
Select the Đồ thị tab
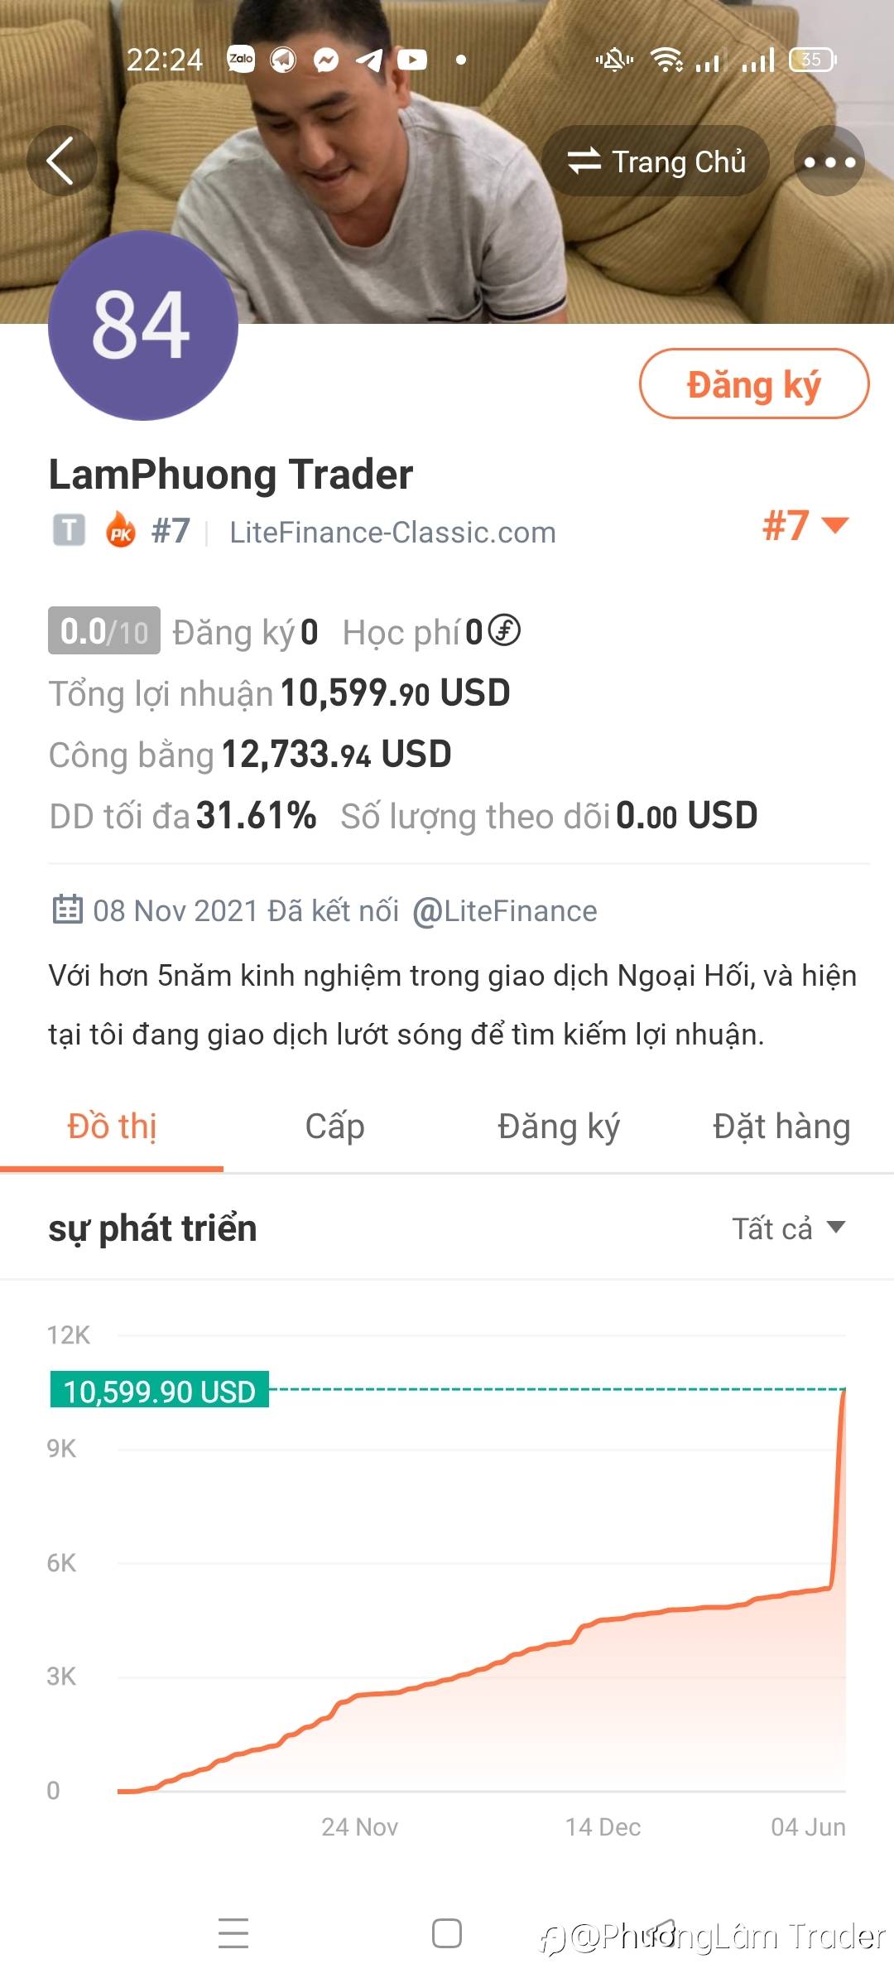112,1127
